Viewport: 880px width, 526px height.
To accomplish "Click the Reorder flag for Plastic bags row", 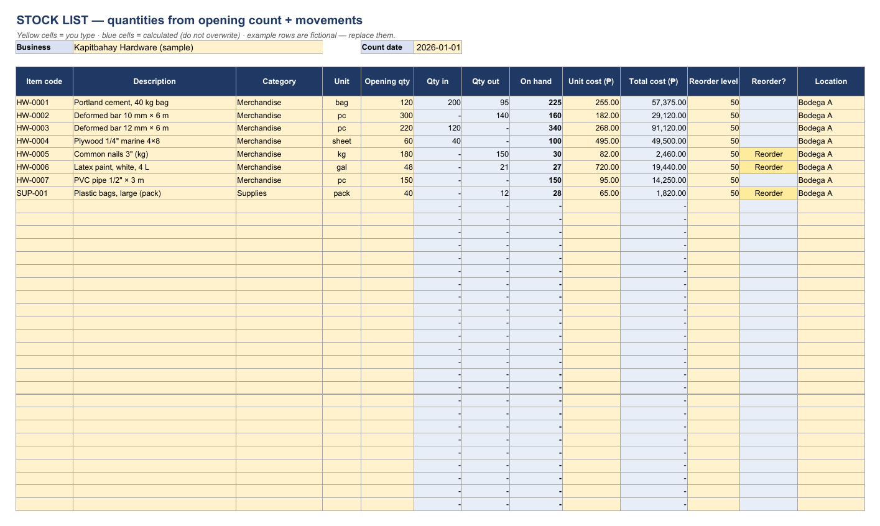I will point(769,193).
